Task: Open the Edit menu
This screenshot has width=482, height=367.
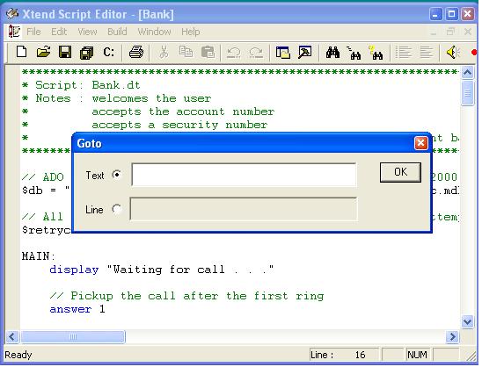Action: click(59, 32)
